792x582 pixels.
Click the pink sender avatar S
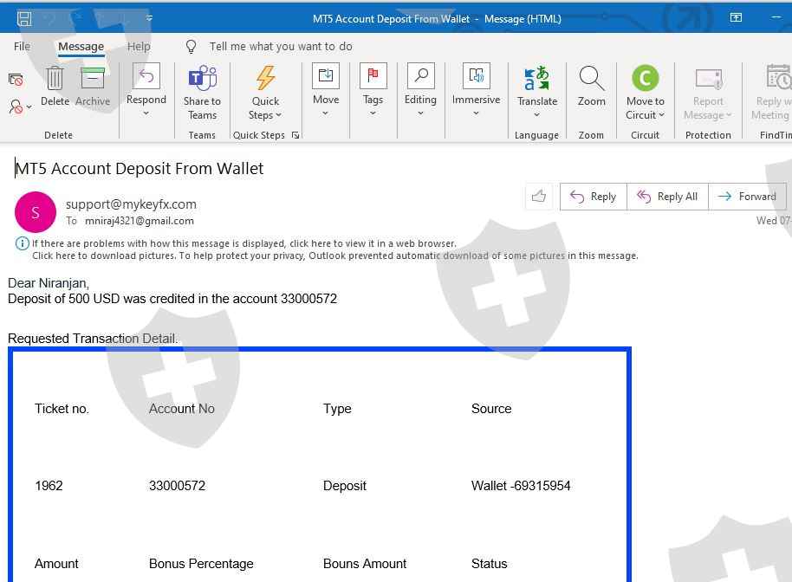click(x=36, y=212)
